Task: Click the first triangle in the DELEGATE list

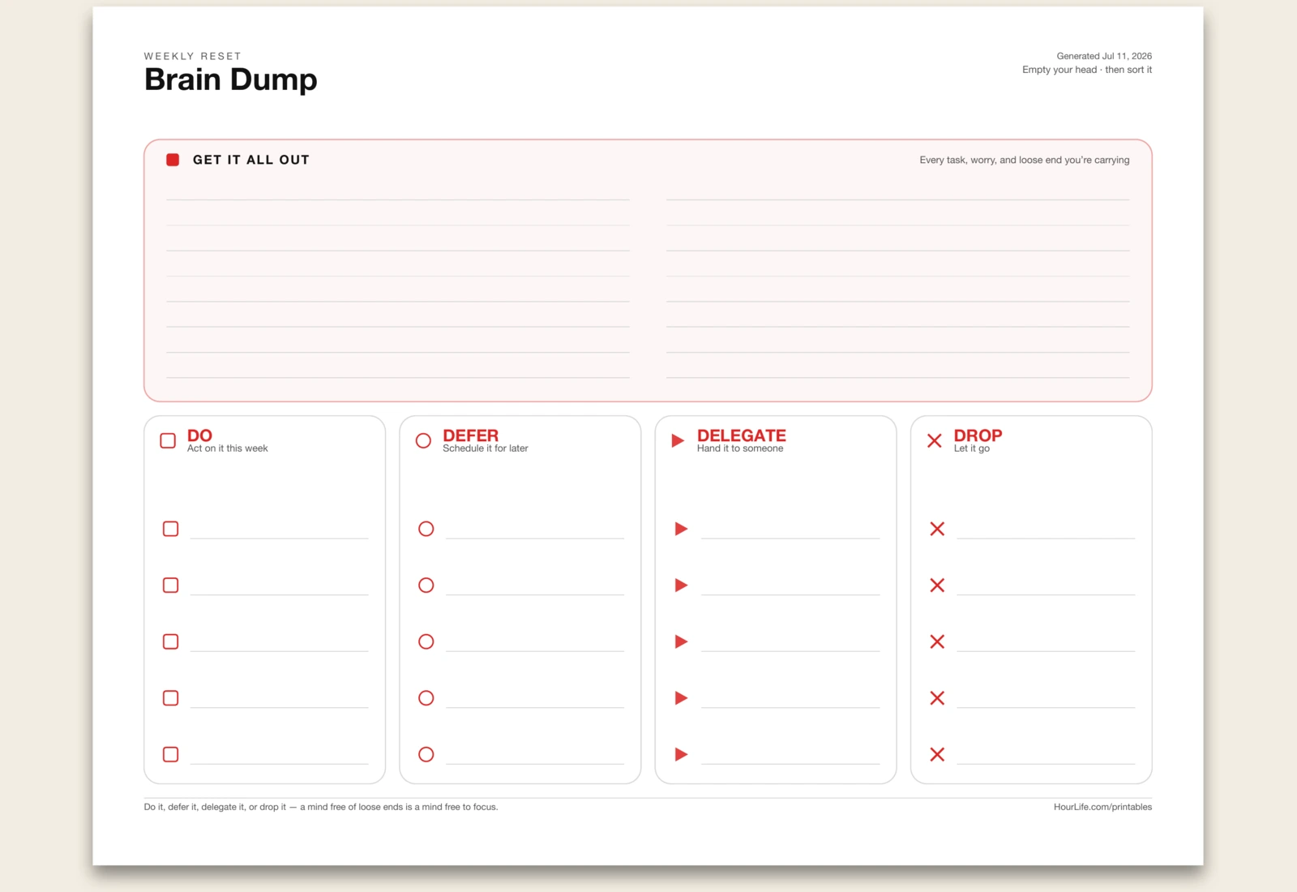Action: [x=681, y=529]
